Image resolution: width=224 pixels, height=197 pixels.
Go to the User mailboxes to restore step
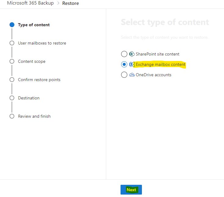[42, 43]
